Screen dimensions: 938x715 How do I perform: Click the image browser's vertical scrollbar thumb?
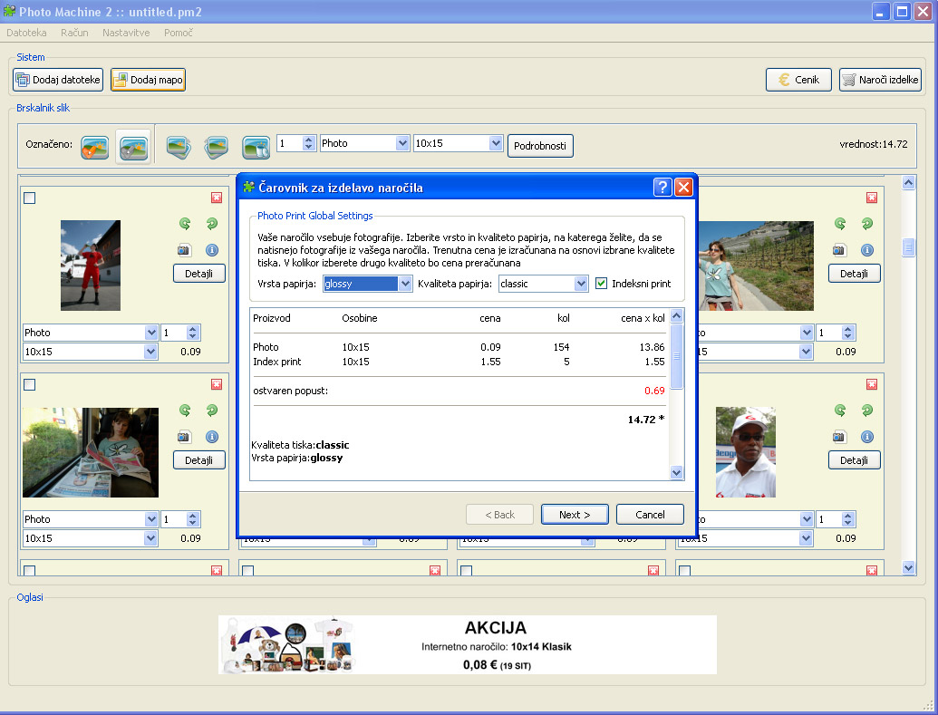pyautogui.click(x=909, y=247)
